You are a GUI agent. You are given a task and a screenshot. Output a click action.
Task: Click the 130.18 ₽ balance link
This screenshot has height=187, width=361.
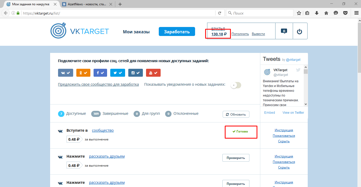point(219,34)
